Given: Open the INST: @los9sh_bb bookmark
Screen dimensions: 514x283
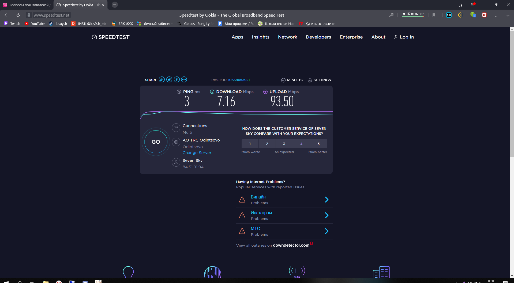Looking at the screenshot, I should point(88,24).
